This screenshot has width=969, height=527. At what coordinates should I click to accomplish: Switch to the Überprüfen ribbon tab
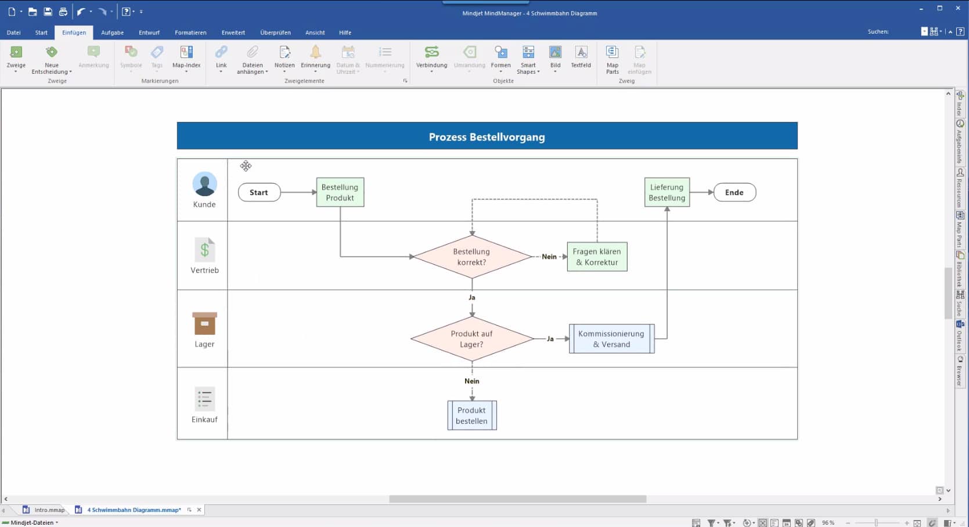coord(275,33)
